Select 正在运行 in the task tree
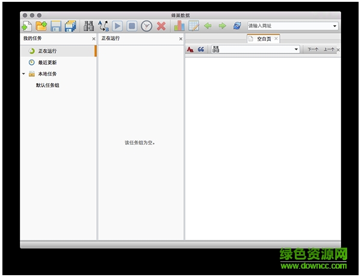This screenshot has height=277, width=361. coord(58,51)
